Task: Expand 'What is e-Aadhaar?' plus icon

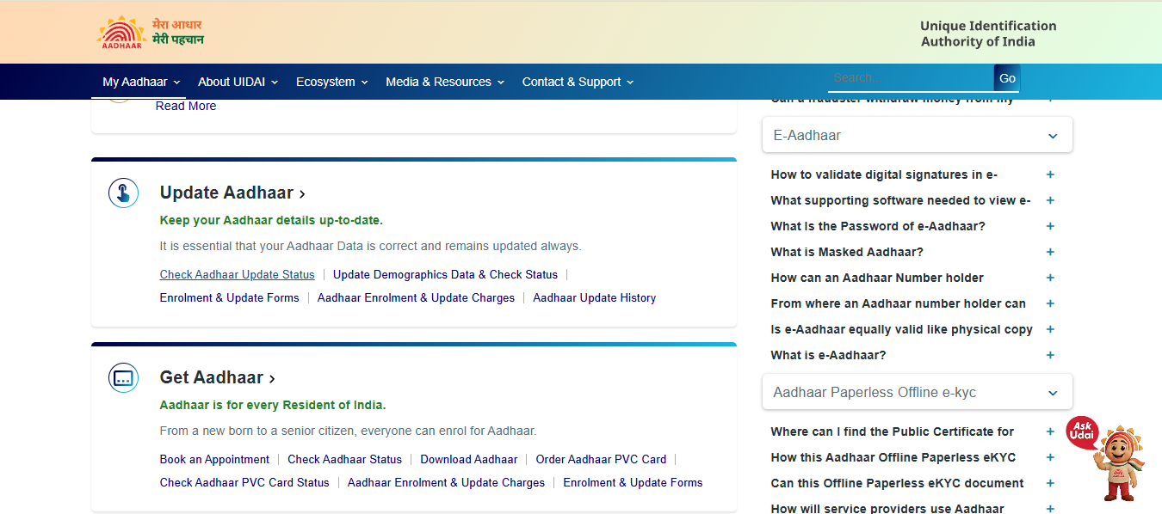Action: point(1050,355)
